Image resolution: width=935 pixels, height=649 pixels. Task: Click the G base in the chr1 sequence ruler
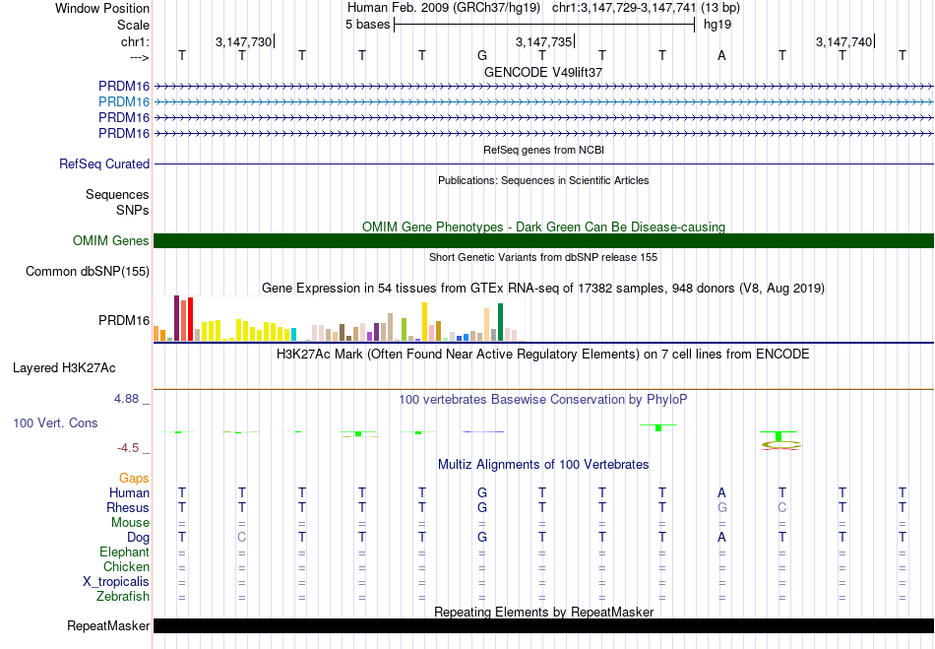[482, 55]
